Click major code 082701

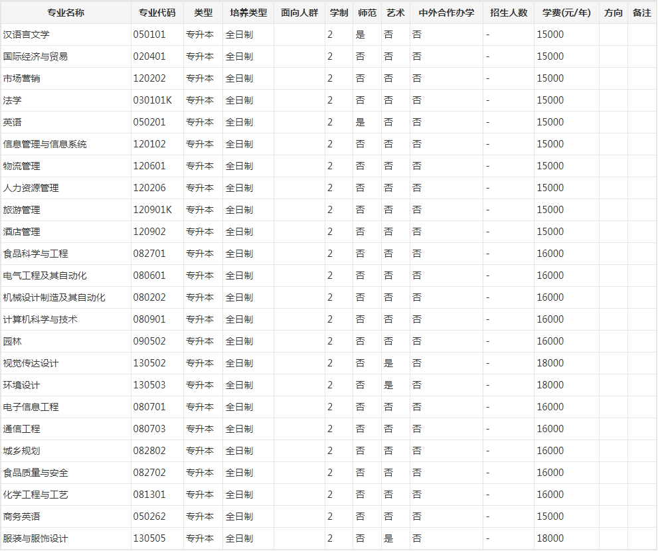[x=149, y=254]
